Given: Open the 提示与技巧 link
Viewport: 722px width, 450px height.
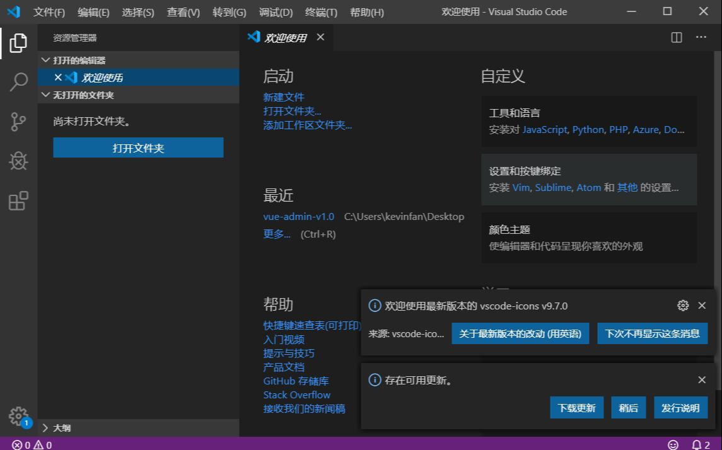Looking at the screenshot, I should [x=289, y=353].
